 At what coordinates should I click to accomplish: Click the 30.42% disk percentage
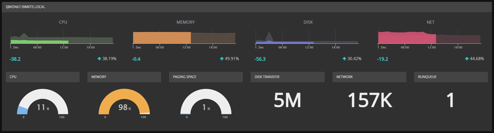354,59
